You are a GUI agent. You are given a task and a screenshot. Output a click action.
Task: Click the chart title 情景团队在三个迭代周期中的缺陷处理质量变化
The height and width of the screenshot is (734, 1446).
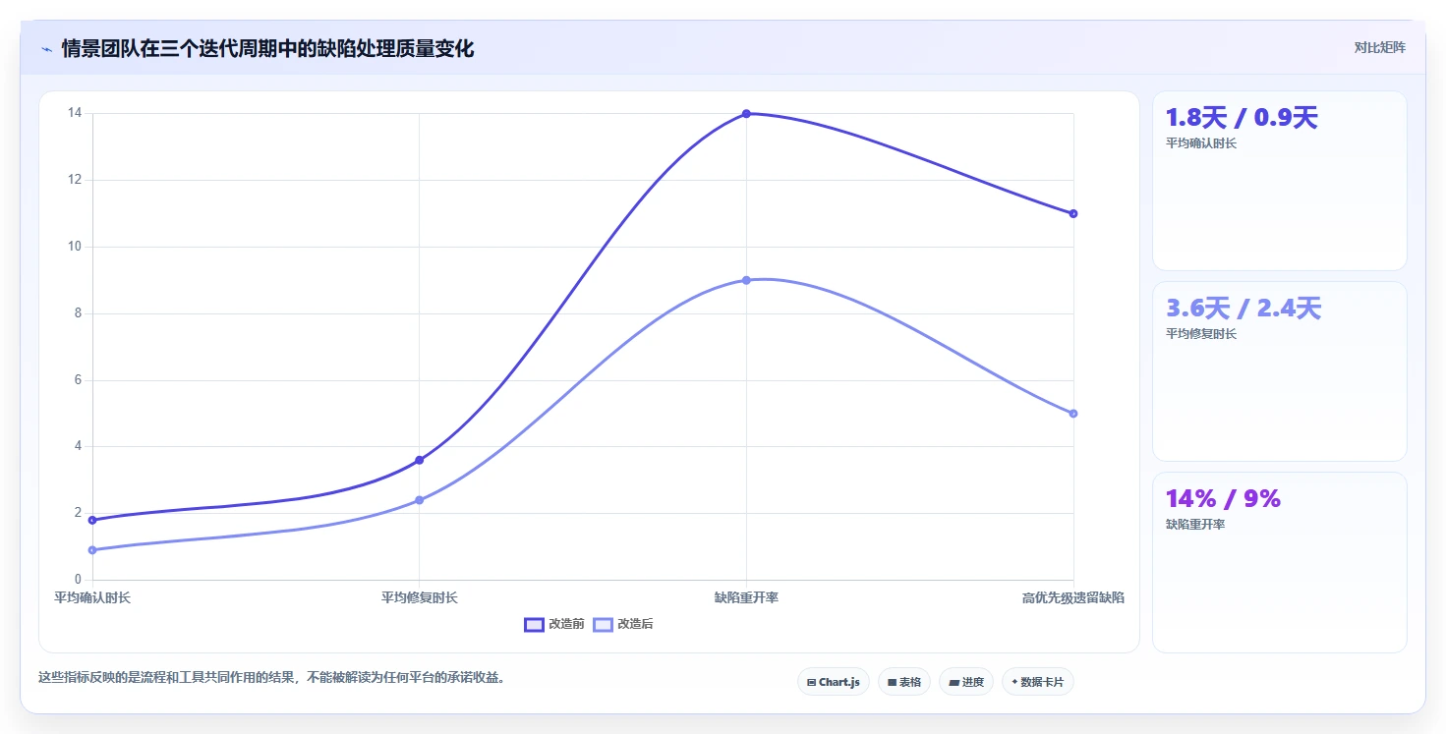tap(267, 48)
